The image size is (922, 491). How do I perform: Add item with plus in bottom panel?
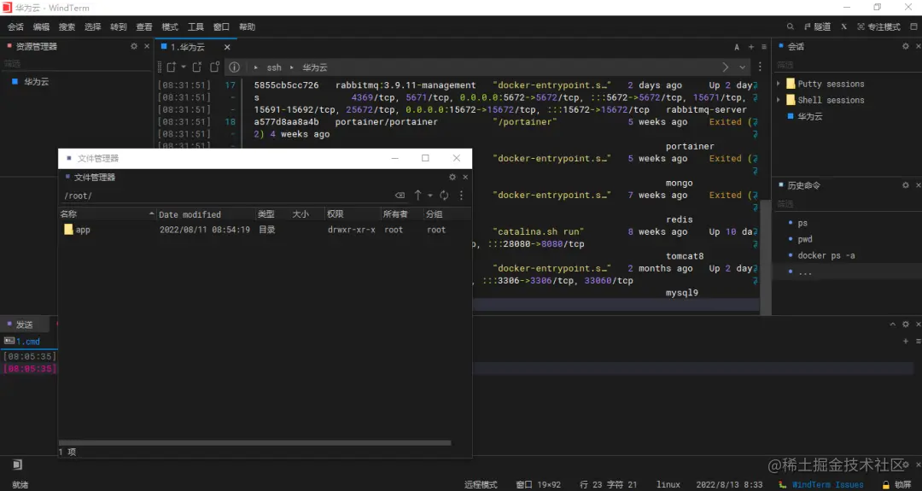[906, 341]
